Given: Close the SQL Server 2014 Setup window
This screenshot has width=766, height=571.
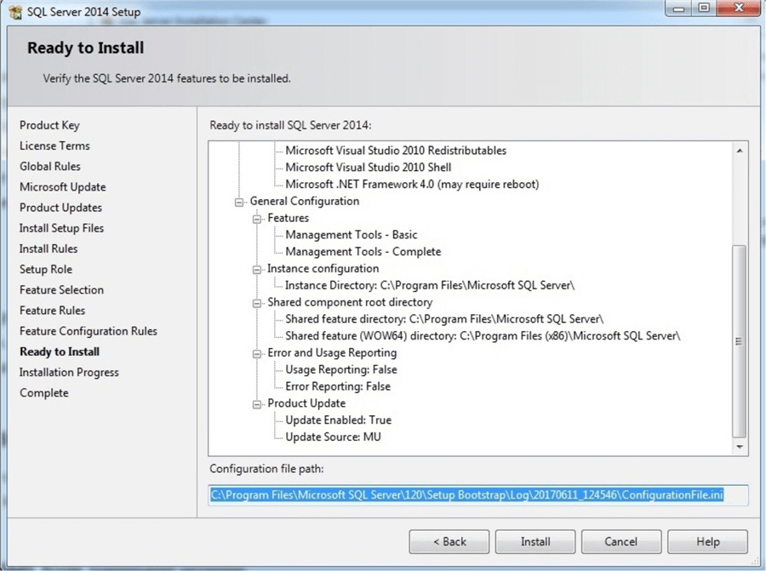Looking at the screenshot, I should pyautogui.click(x=739, y=9).
